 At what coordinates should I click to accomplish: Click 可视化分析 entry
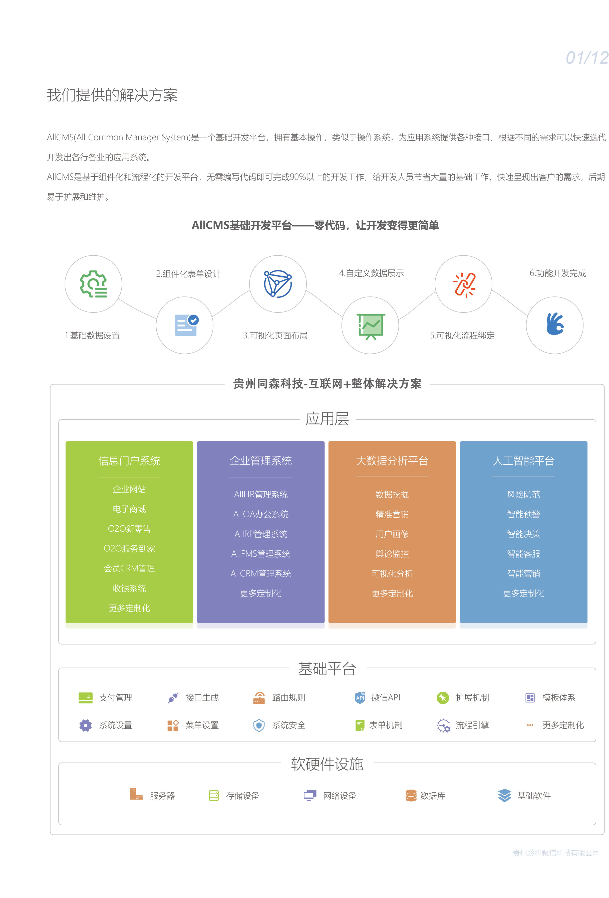tap(392, 573)
